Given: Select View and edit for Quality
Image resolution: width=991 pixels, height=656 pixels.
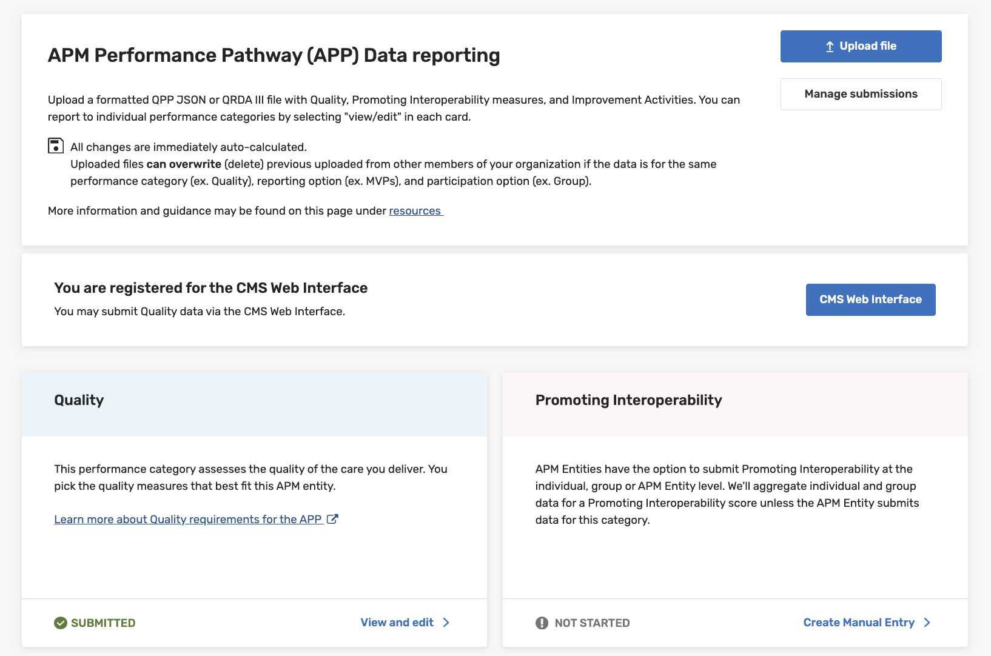Looking at the screenshot, I should (397, 623).
